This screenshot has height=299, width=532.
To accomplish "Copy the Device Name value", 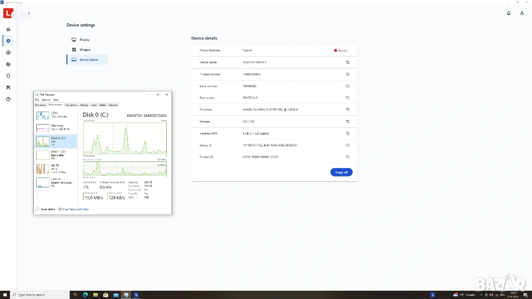I will pyautogui.click(x=348, y=62).
